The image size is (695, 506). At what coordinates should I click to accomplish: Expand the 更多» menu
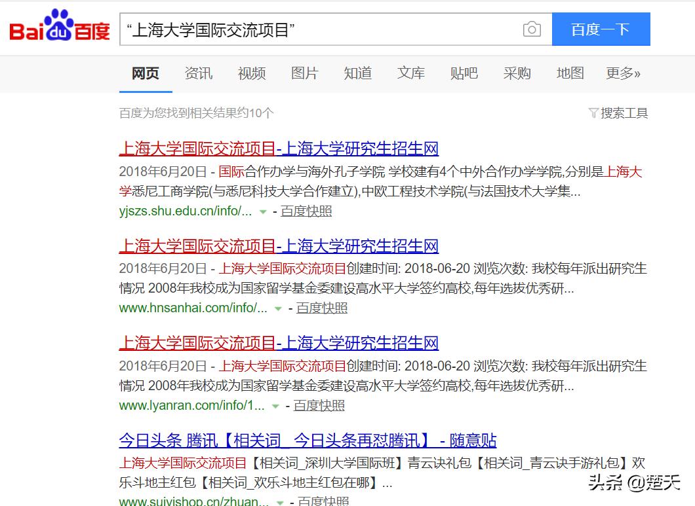[x=623, y=73]
